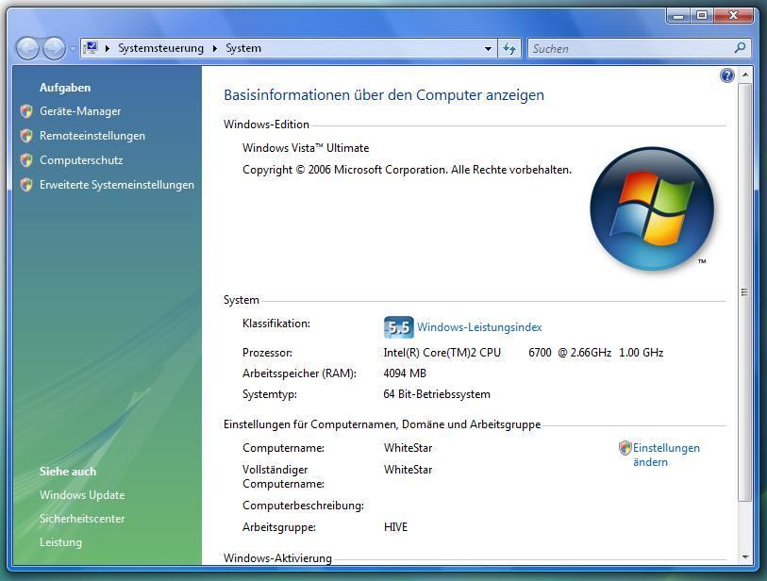Click the computer icon in address bar
Screen dimensions: 767x581
pyautogui.click(x=91, y=48)
